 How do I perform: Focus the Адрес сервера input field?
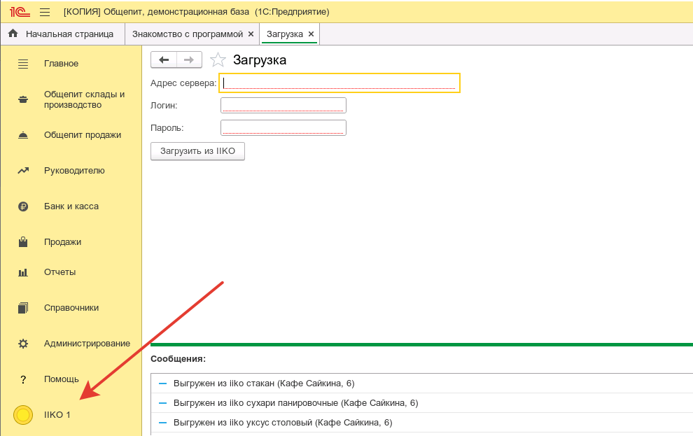click(x=339, y=83)
